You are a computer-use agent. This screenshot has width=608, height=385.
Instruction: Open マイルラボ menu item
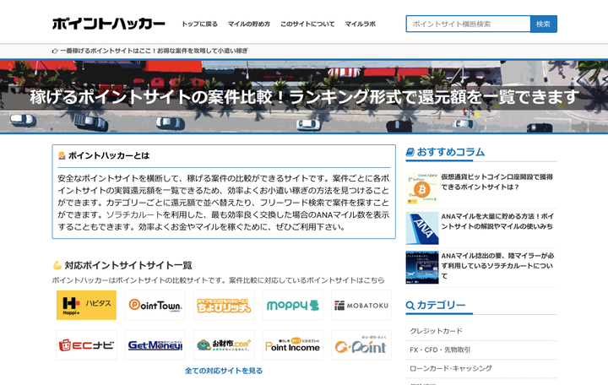click(x=361, y=24)
